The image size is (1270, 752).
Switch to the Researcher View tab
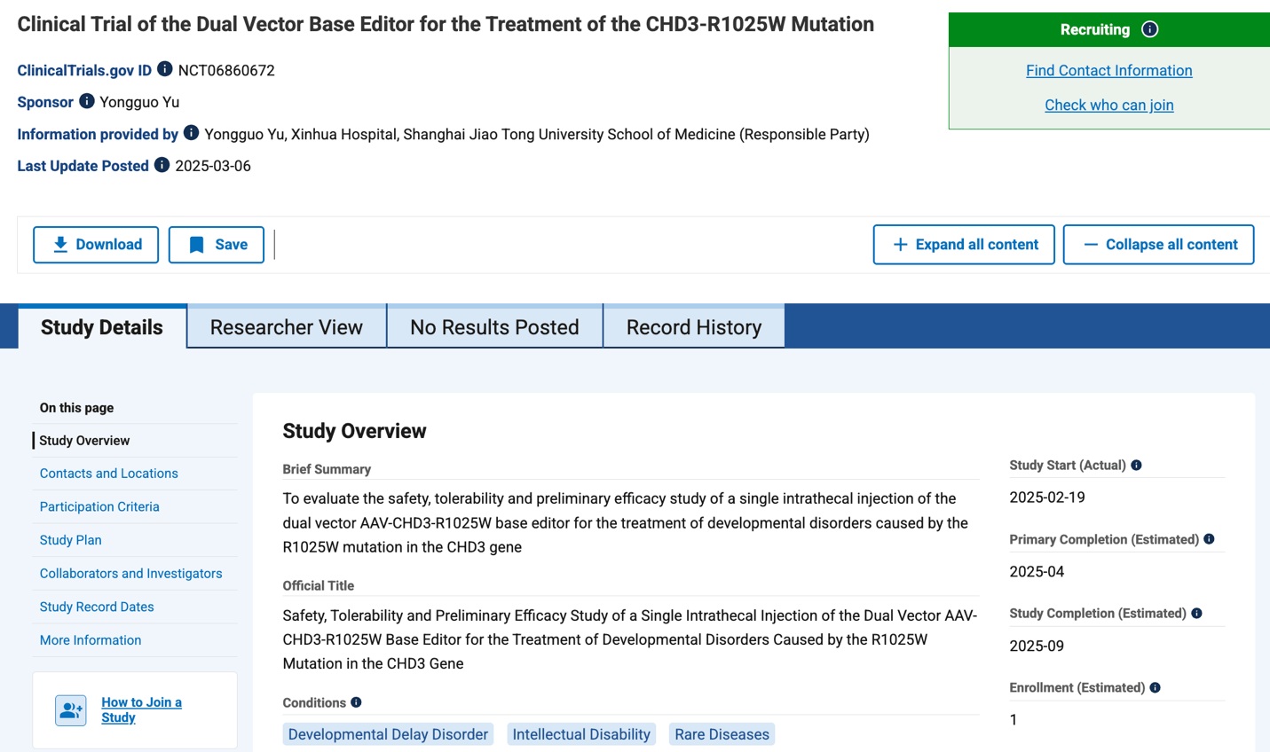pos(287,327)
